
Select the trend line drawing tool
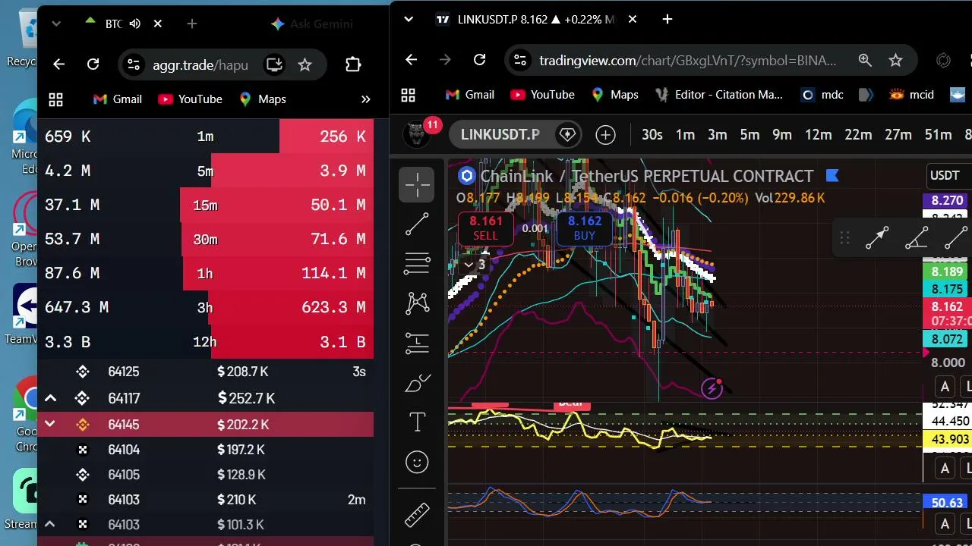(417, 224)
